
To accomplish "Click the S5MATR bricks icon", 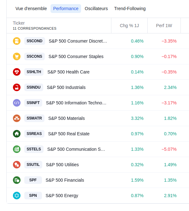I will pos(17,118).
